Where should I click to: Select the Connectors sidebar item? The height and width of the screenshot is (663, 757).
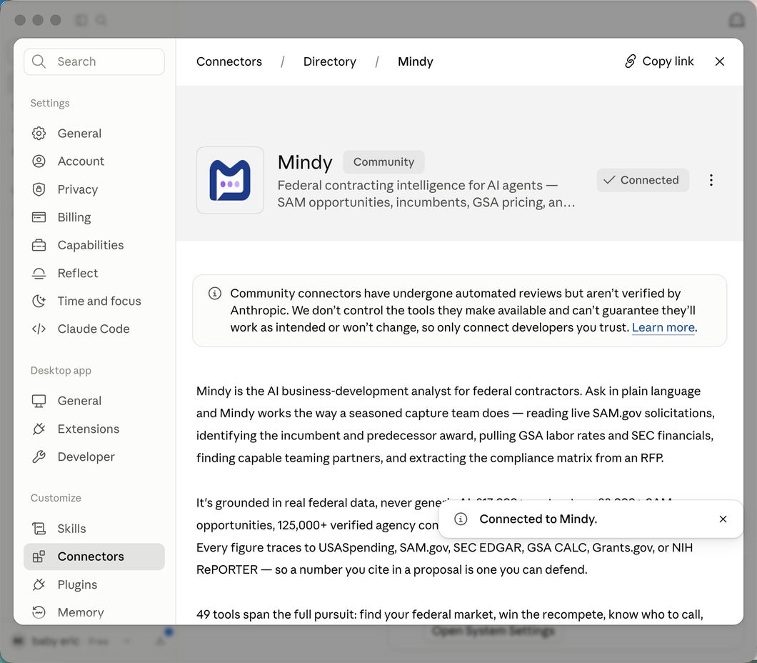pyautogui.click(x=94, y=557)
